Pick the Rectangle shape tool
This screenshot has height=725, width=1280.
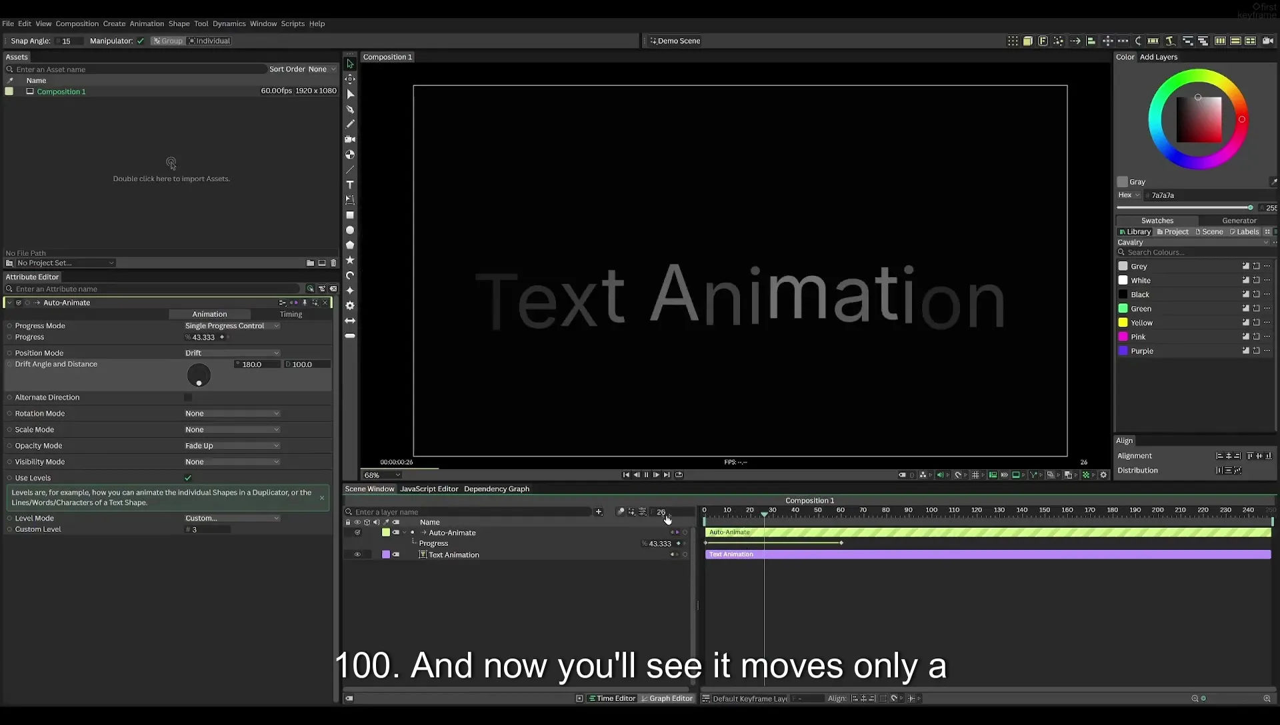coord(350,215)
